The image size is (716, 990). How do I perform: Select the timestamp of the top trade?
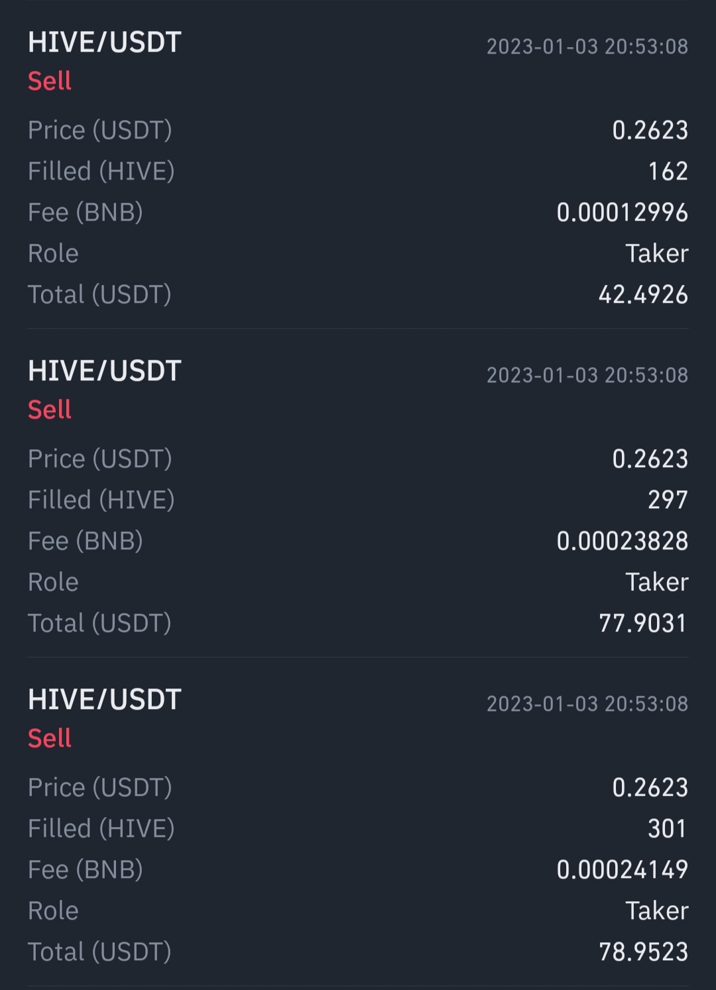[x=587, y=46]
